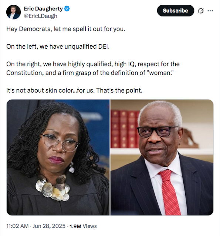Click the "It's not about skin color" line
The image size is (220, 236).
pyautogui.click(x=74, y=90)
